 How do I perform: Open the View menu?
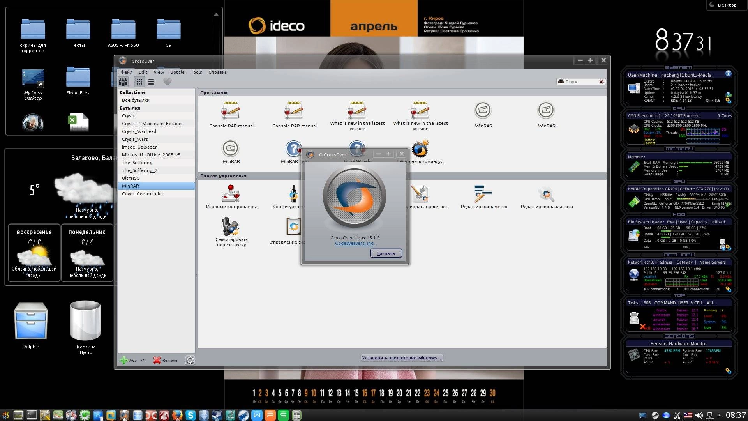click(x=159, y=72)
